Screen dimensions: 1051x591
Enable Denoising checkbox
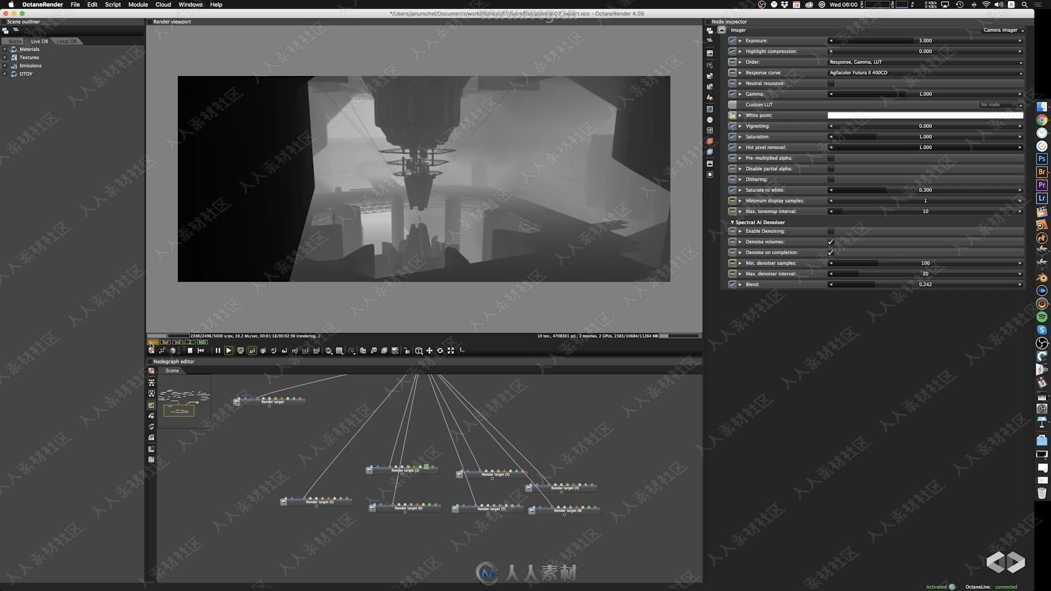831,231
